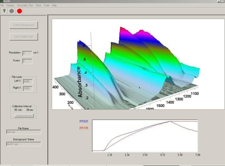This screenshot has width=225, height=166.
Task: Open the Tools menu
Action: coord(46,5)
